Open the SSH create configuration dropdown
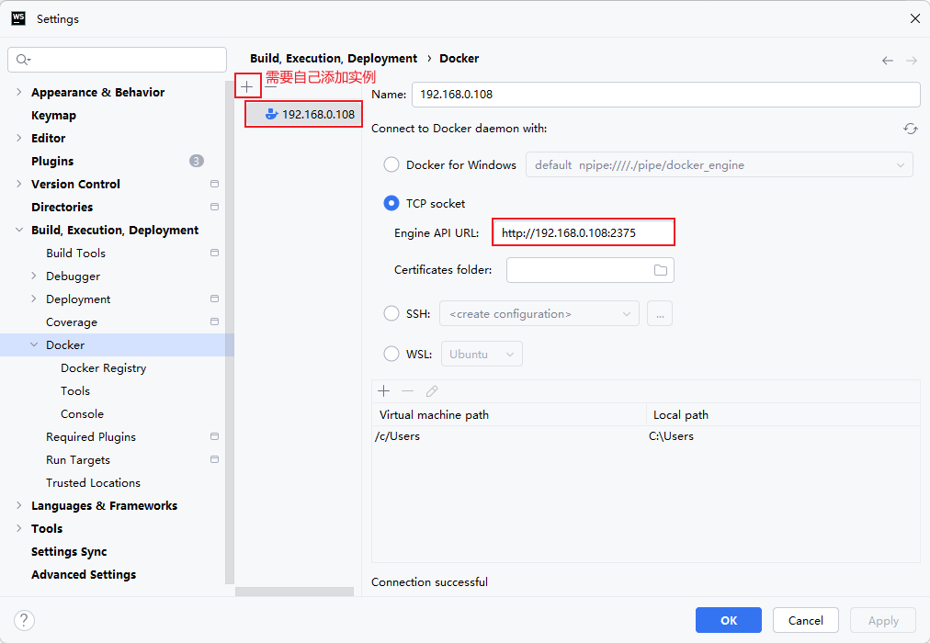 (x=539, y=314)
